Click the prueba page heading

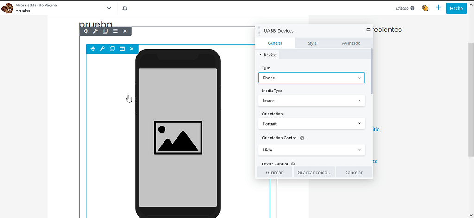pyautogui.click(x=95, y=24)
